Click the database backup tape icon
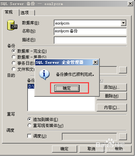This screenshot has width=135, height=156. [x=12, y=25]
